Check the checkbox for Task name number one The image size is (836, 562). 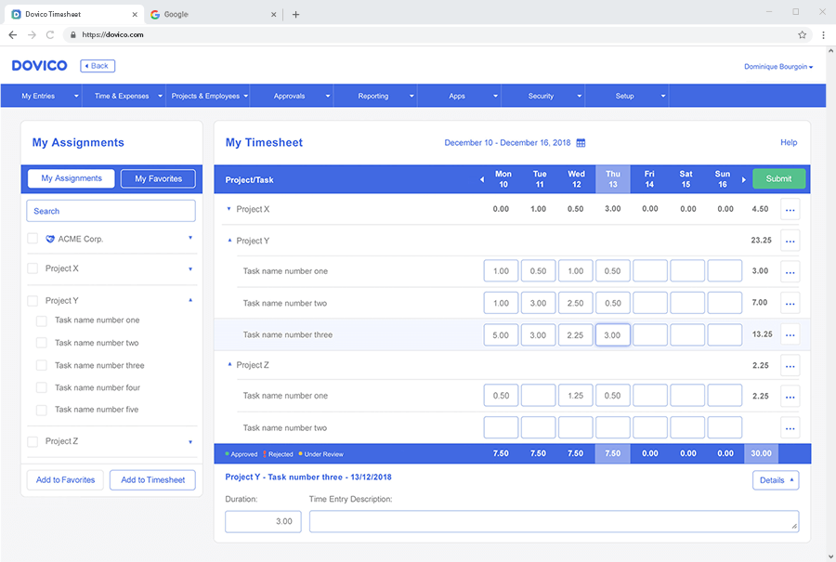coord(41,320)
